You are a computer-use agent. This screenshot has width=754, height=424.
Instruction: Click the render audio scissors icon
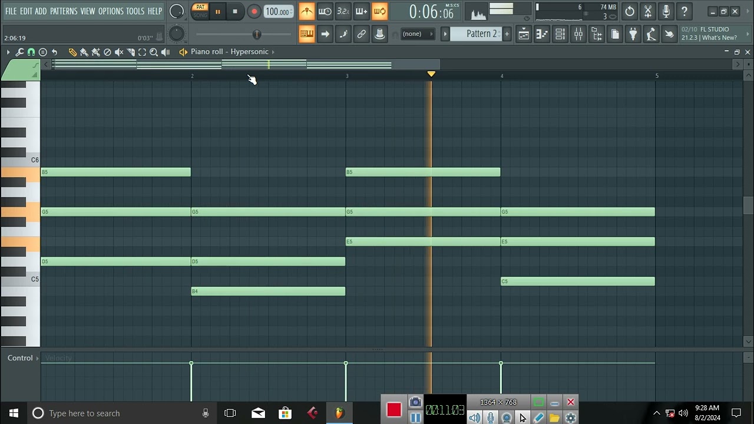coord(648,11)
